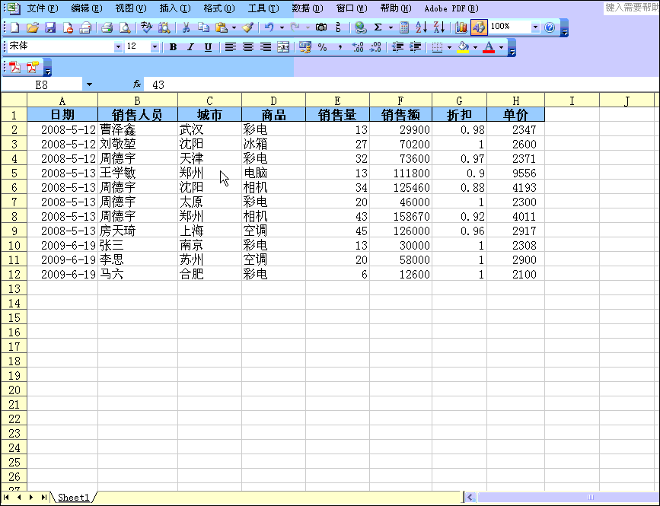Open the zoom level dropdown
Screen dimensions: 660x506
[535, 27]
